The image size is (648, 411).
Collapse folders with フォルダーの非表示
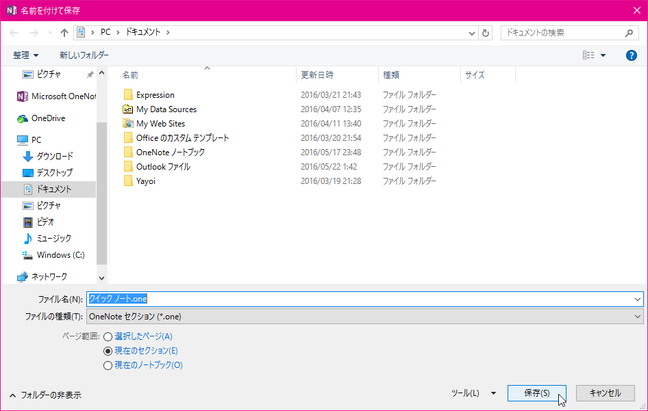tap(45, 395)
